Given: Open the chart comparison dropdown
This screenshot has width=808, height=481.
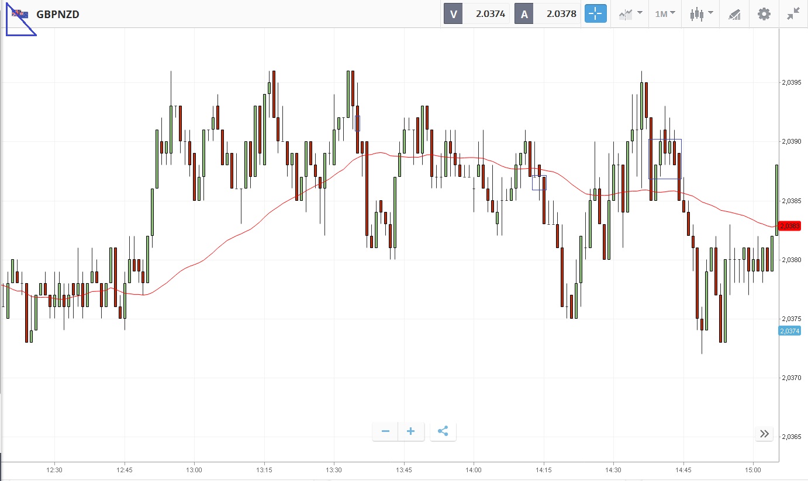Looking at the screenshot, I should (631, 14).
